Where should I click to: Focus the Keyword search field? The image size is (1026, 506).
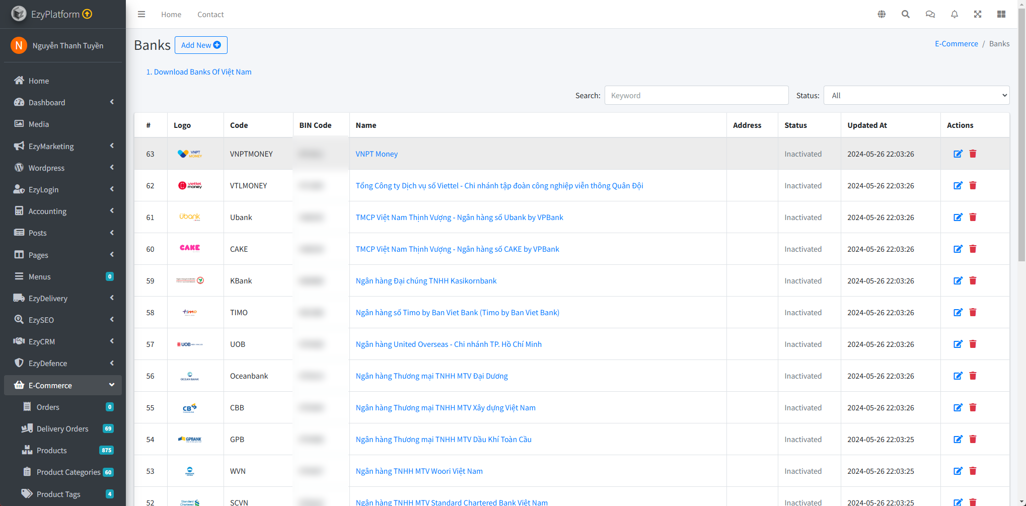click(696, 96)
